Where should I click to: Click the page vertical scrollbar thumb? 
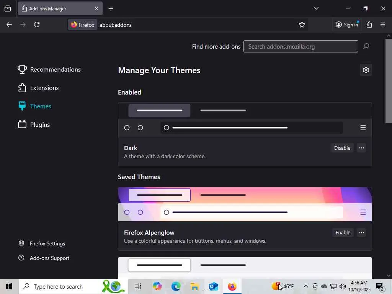click(389, 81)
